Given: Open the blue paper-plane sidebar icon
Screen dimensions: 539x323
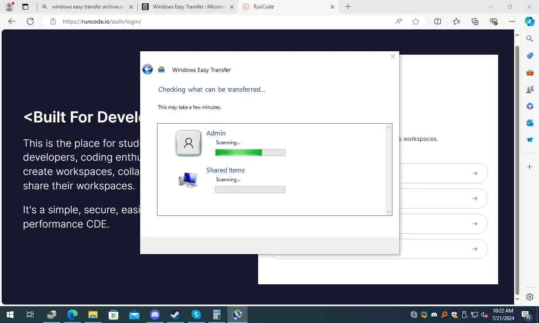Looking at the screenshot, I should (530, 140).
